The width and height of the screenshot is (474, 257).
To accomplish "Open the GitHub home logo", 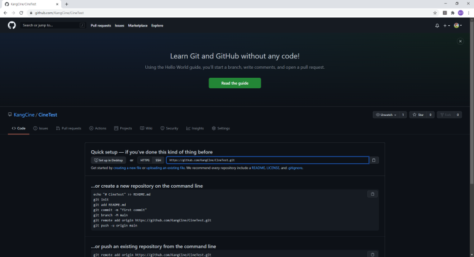I will point(12,25).
